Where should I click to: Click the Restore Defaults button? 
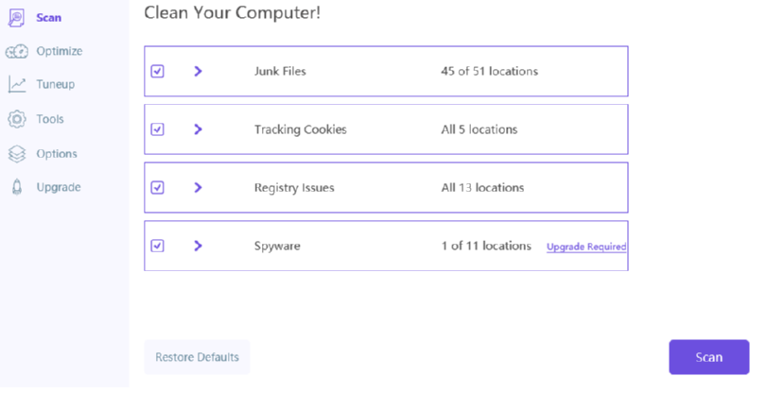tap(197, 357)
